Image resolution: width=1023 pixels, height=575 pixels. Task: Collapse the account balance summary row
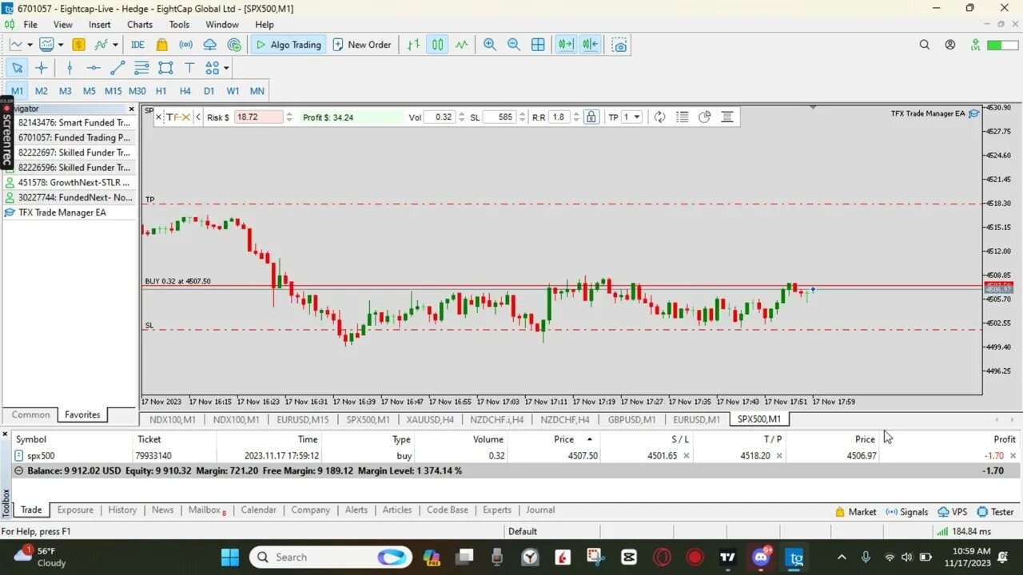click(x=19, y=471)
